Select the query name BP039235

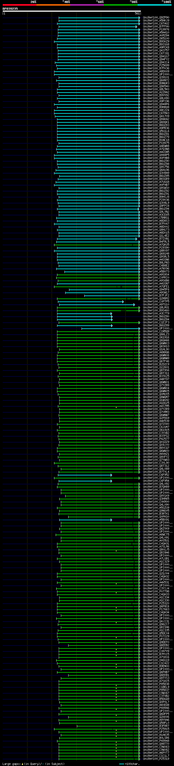[x=10, y=9]
